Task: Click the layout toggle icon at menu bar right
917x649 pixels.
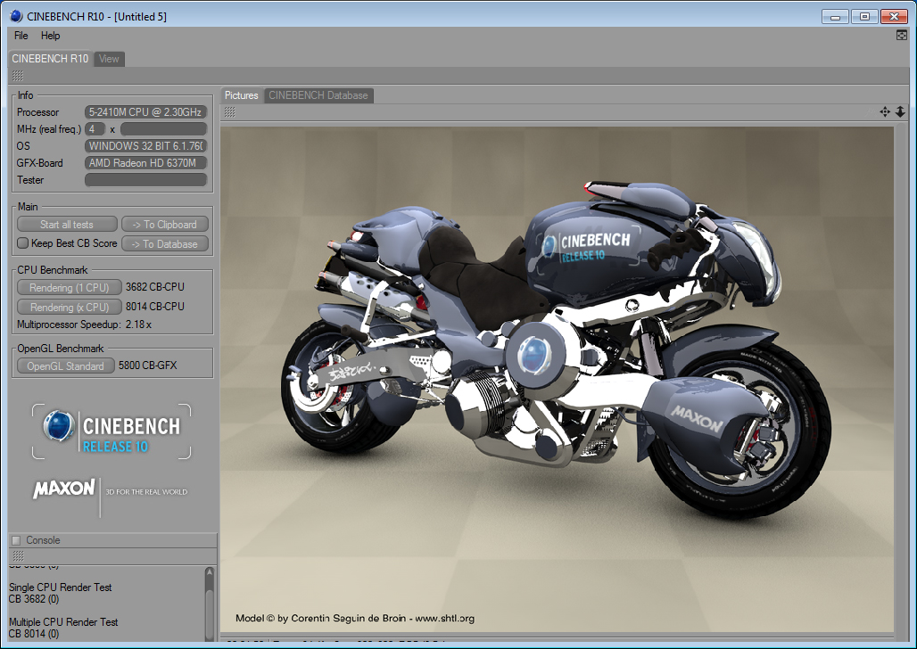Action: (902, 36)
